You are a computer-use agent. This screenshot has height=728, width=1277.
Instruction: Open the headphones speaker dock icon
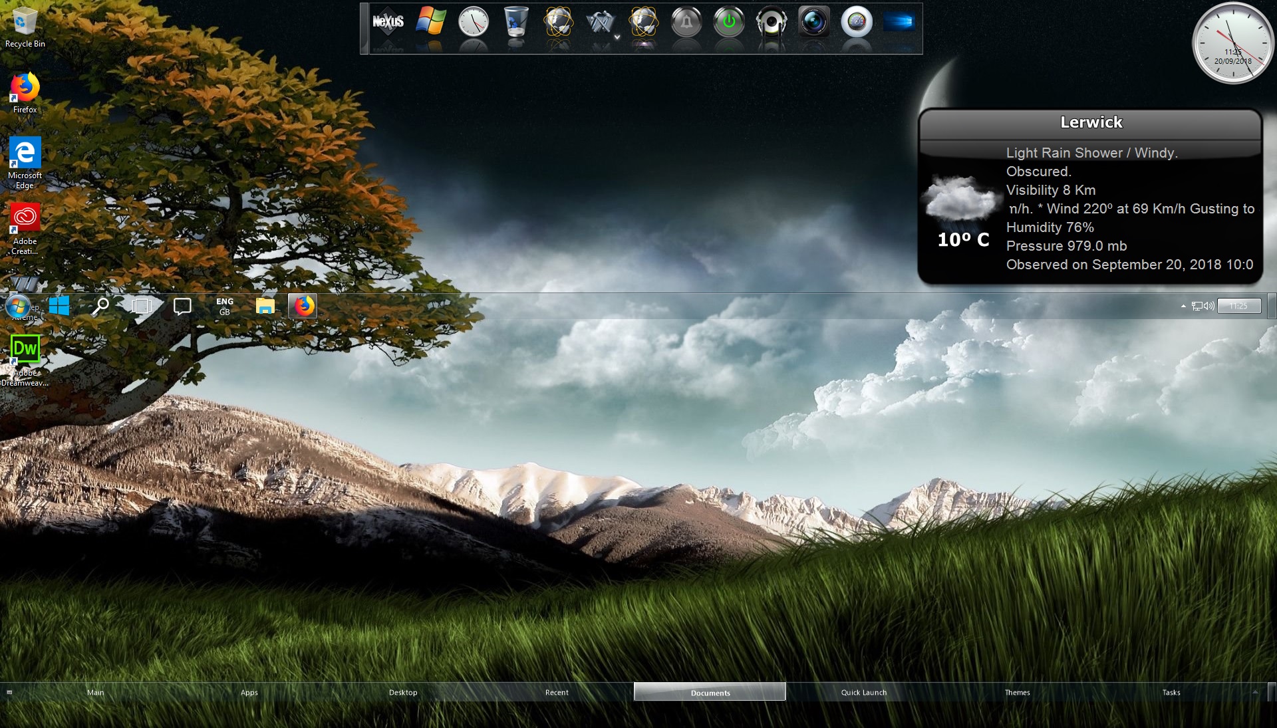772,22
